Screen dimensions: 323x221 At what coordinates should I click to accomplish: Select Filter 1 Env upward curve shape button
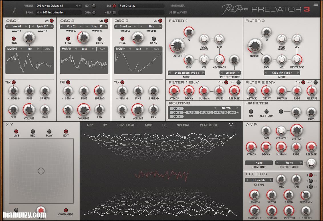pyautogui.click(x=226, y=82)
